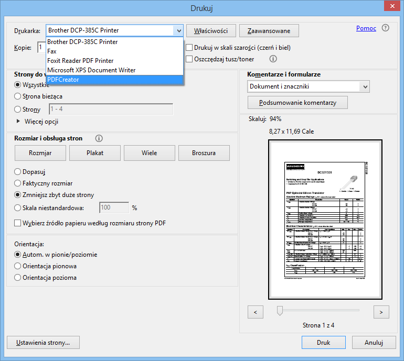This screenshot has width=404, height=361.
Task: Collapse the Drukarka printer dropdown
Action: point(178,30)
